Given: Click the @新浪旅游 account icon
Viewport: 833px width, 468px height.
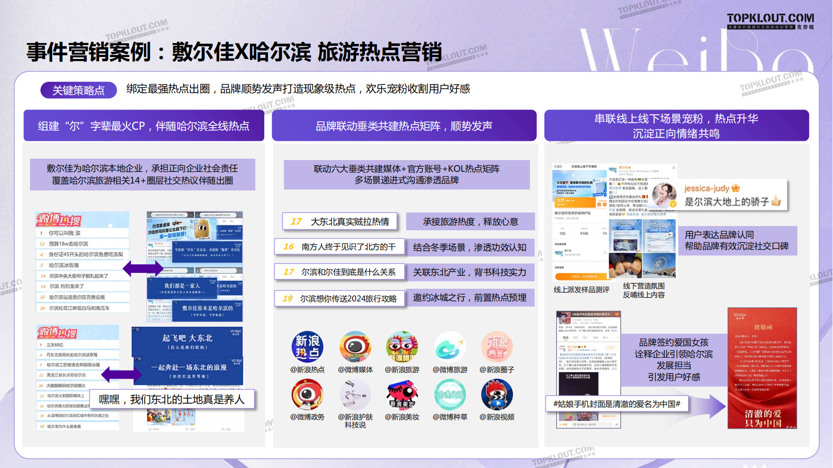Looking at the screenshot, I should (402, 347).
